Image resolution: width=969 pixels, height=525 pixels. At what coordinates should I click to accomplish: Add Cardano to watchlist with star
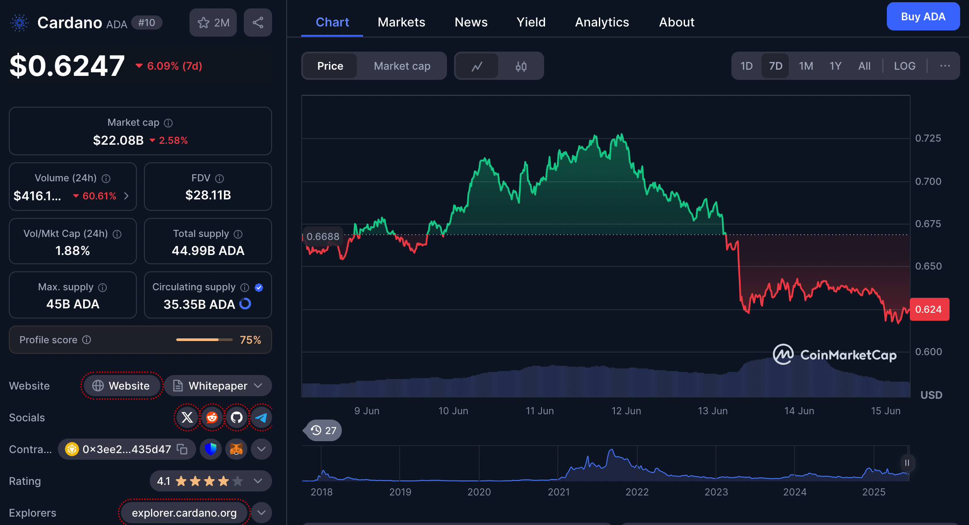click(x=213, y=22)
